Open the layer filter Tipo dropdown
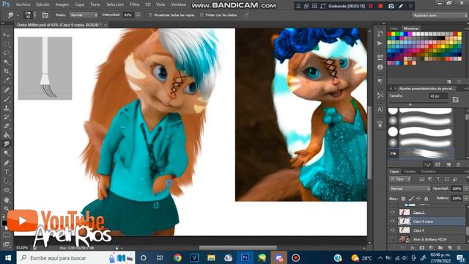Viewport: 469px width, 264px height. click(400, 179)
